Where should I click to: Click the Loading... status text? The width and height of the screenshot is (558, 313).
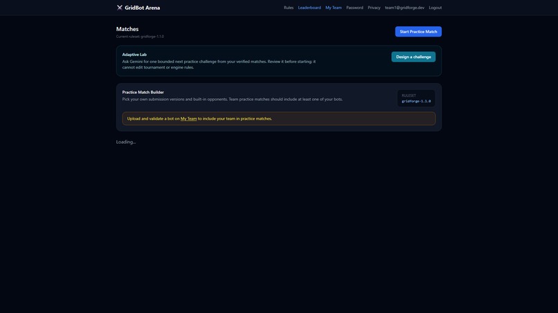pos(126,142)
